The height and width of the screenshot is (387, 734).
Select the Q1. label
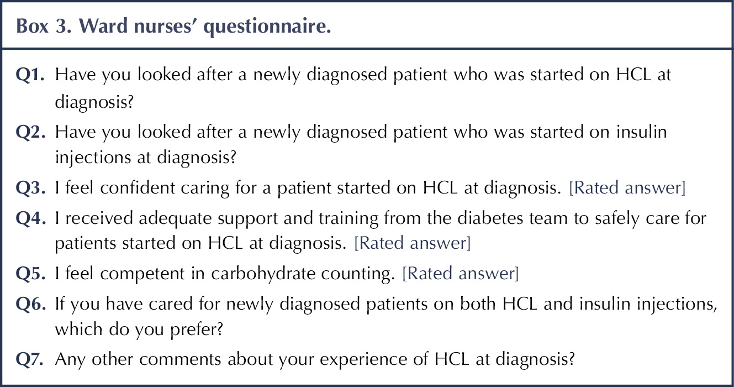pyautogui.click(x=30, y=74)
